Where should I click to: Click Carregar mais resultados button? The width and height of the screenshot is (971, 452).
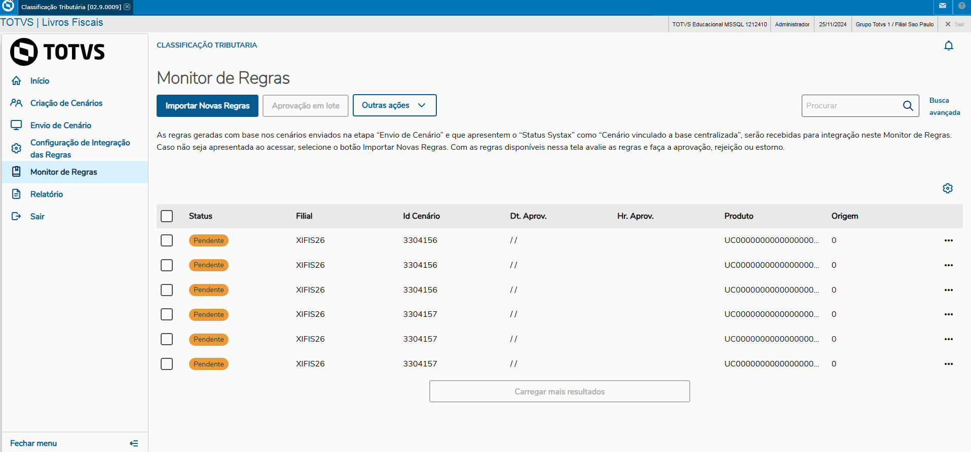(x=559, y=391)
